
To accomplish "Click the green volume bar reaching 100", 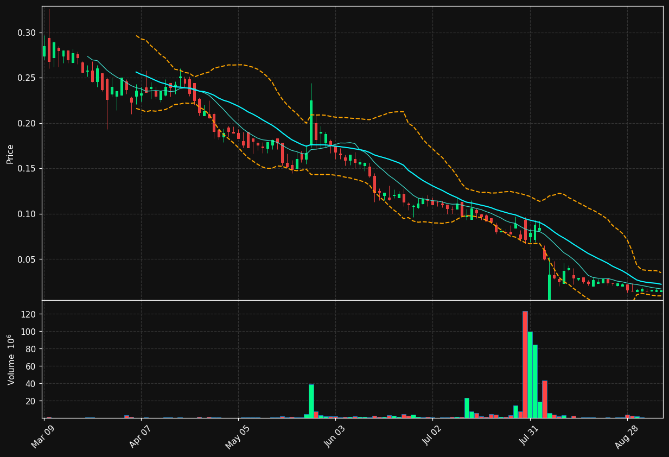I will 530,375.
